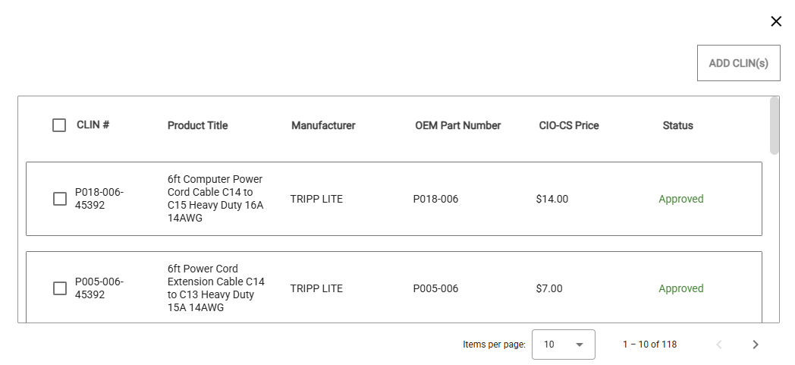This screenshot has height=365, width=795.
Task: Click the Manufacturer column header
Action: point(323,125)
